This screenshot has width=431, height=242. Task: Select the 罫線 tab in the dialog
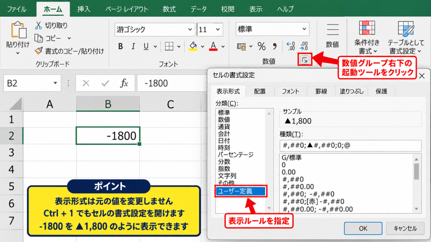click(321, 91)
